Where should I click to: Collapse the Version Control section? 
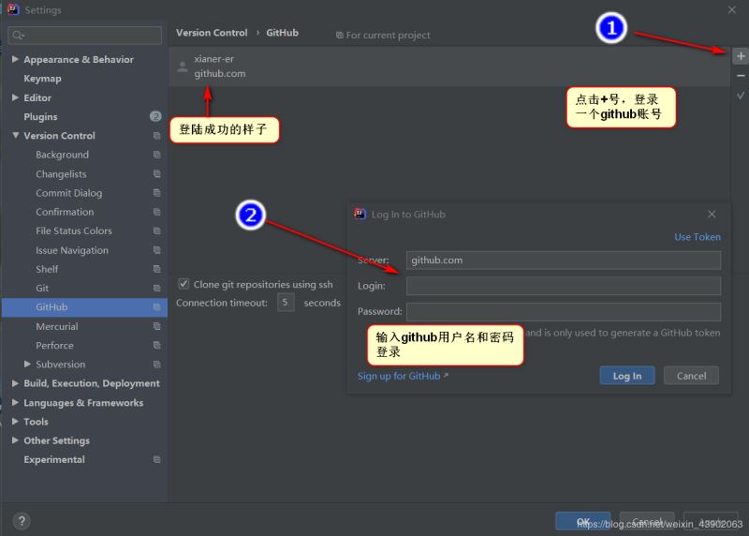click(x=15, y=136)
